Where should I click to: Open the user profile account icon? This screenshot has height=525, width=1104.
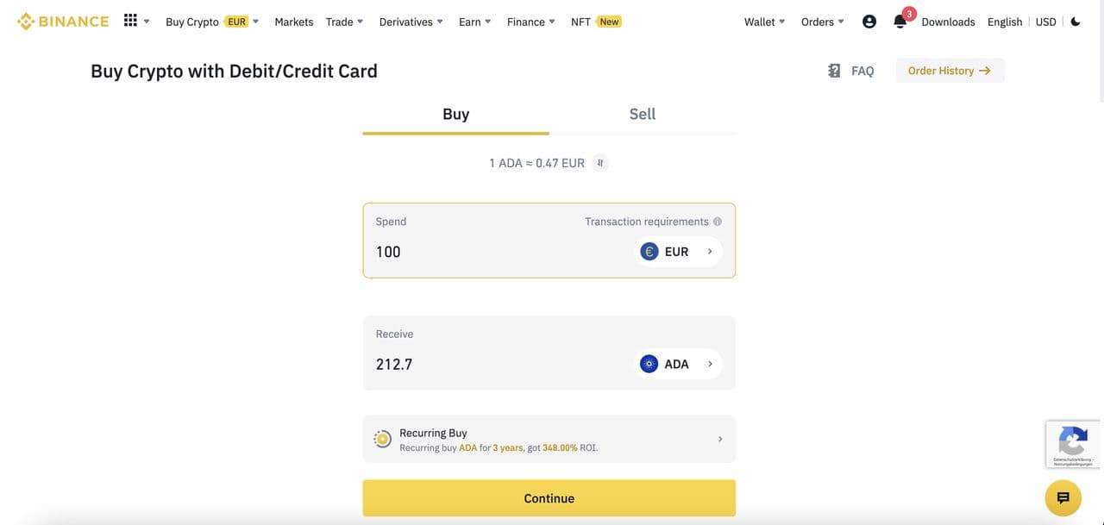click(x=869, y=22)
